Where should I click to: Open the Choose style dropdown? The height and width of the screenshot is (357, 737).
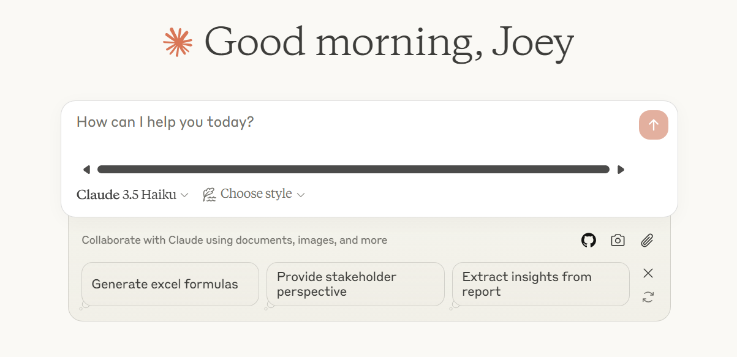tap(255, 194)
